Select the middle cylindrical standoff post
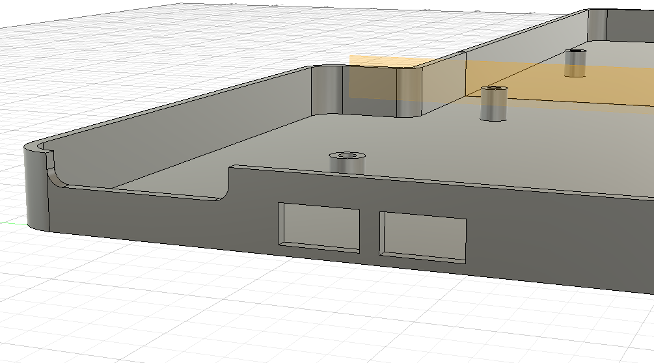The width and height of the screenshot is (654, 363). pyautogui.click(x=494, y=105)
